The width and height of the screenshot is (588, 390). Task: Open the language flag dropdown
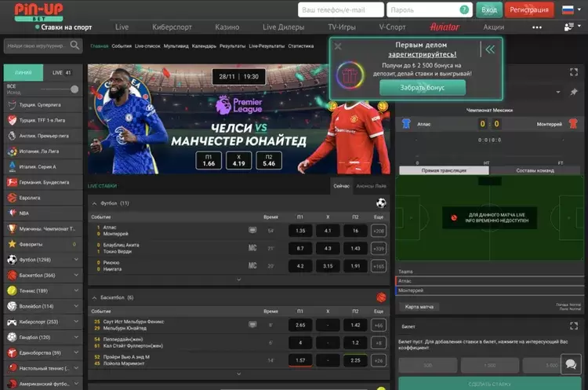[568, 9]
